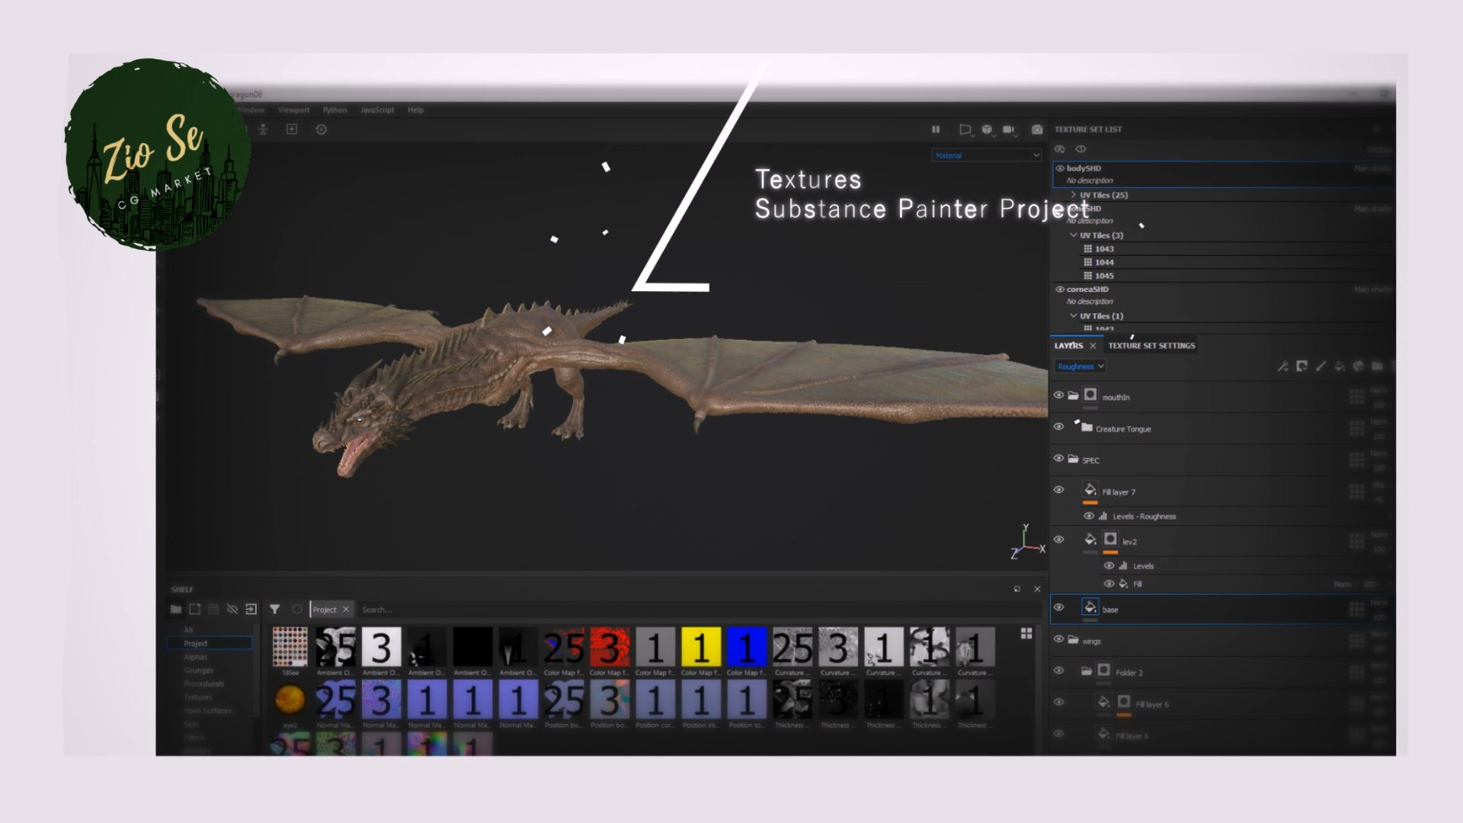Click the photo camera render icon
The height and width of the screenshot is (823, 1463).
[1037, 130]
